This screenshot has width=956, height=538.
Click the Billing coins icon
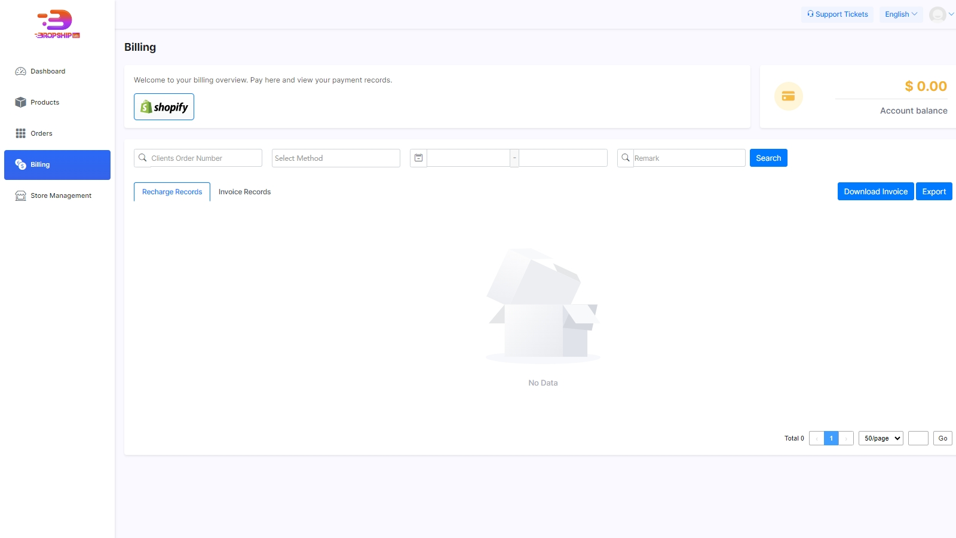click(20, 164)
